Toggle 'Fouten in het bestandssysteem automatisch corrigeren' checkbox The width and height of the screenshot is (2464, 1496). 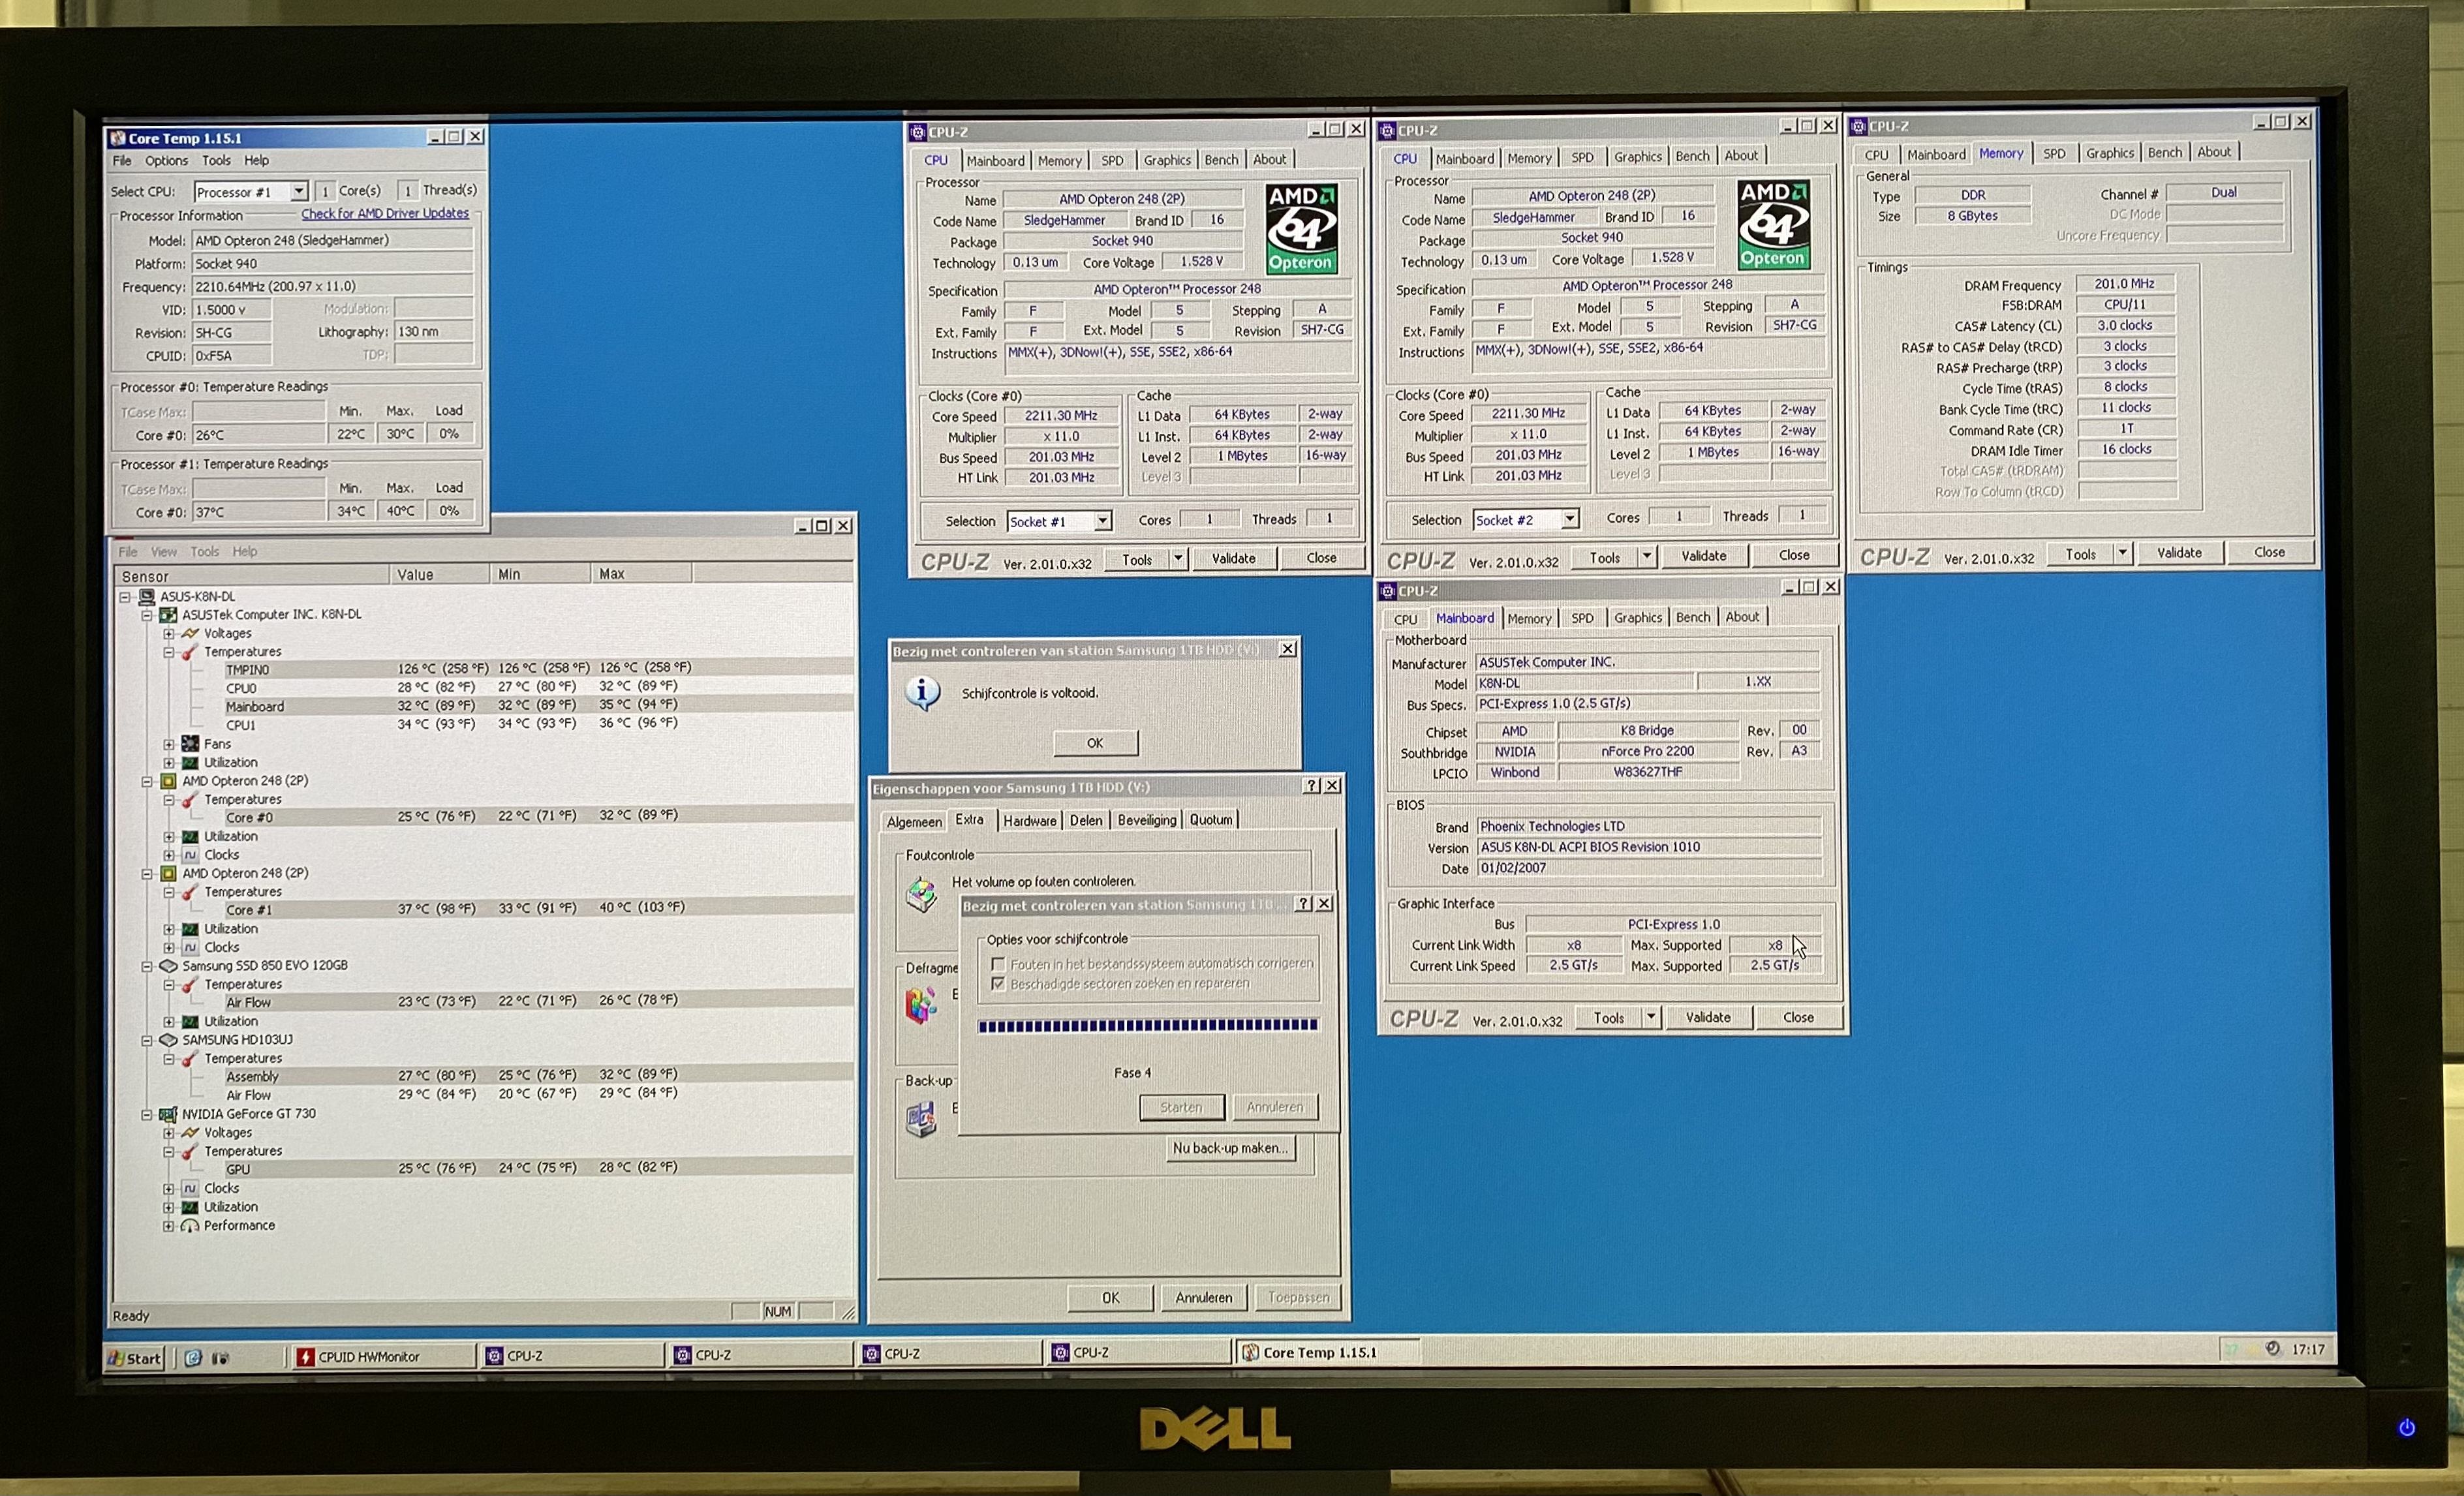click(x=997, y=964)
